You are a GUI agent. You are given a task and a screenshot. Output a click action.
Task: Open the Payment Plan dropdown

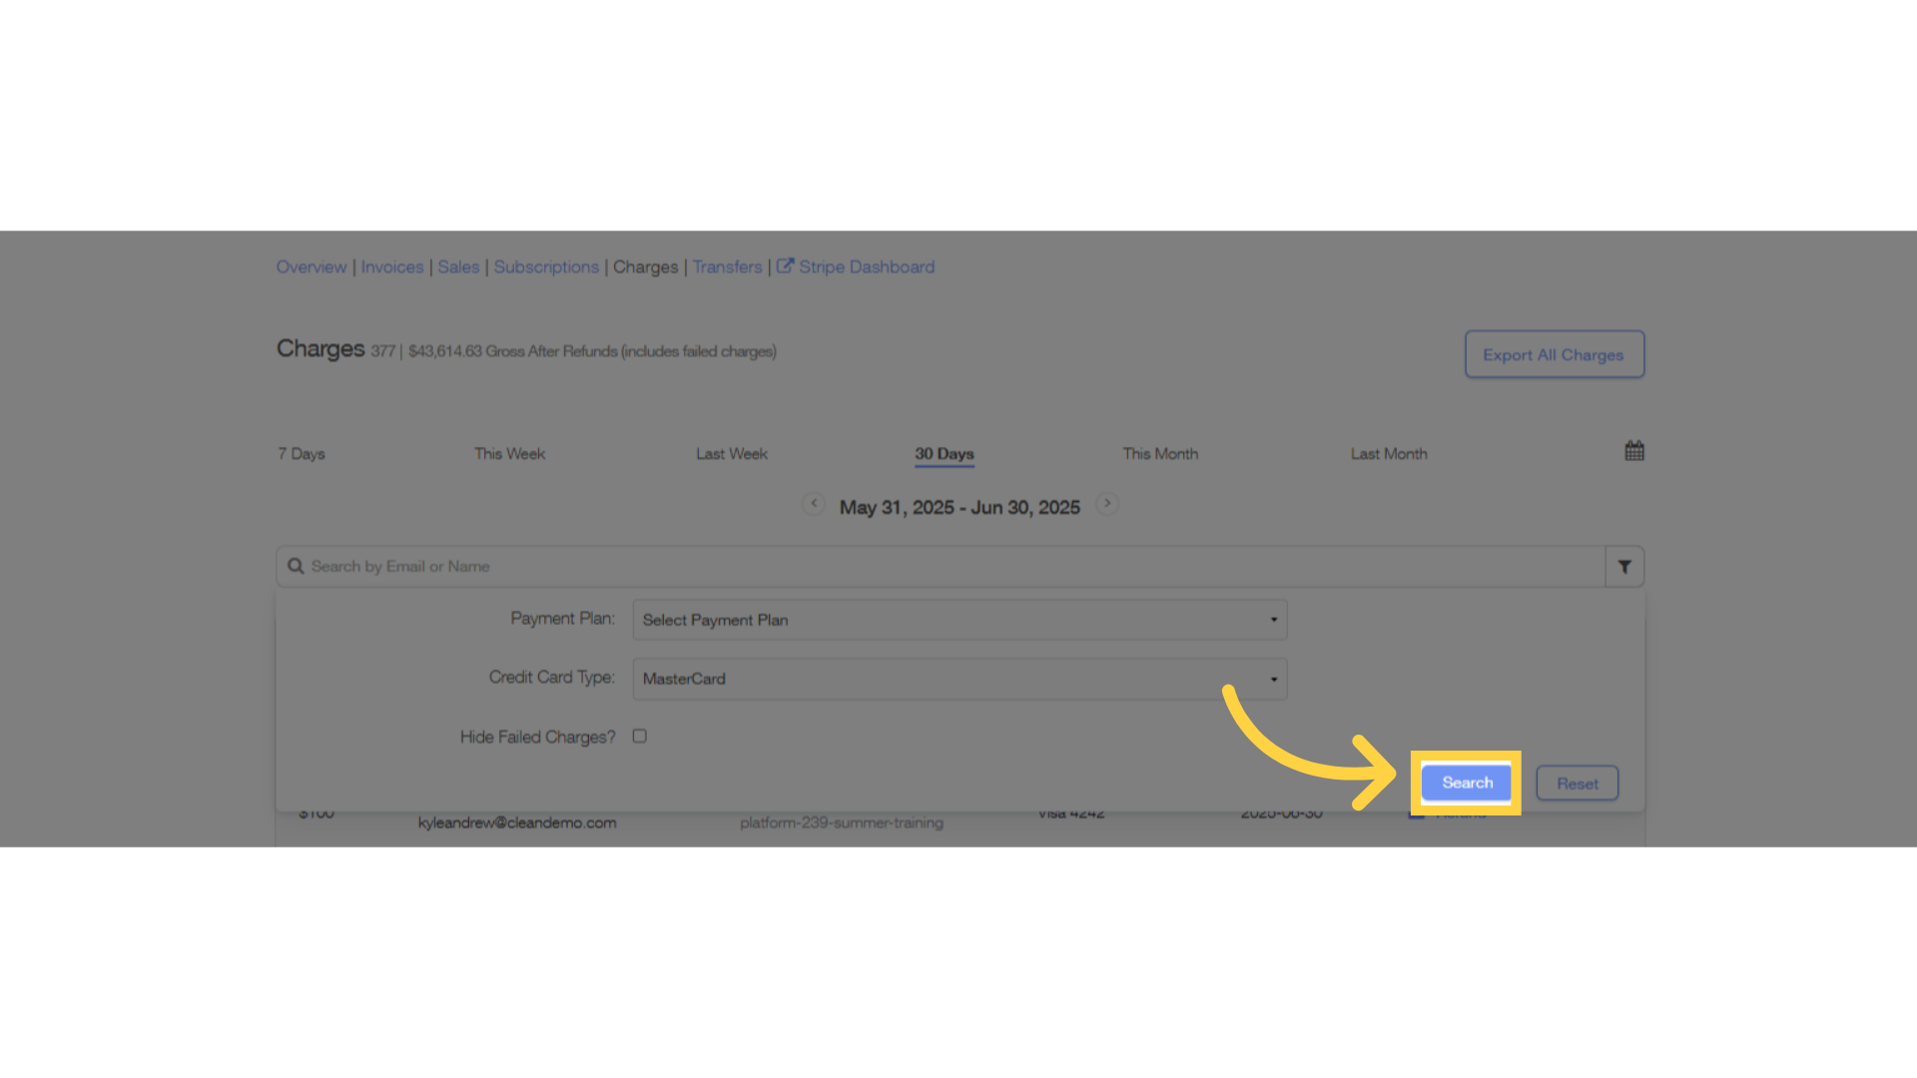tap(959, 620)
